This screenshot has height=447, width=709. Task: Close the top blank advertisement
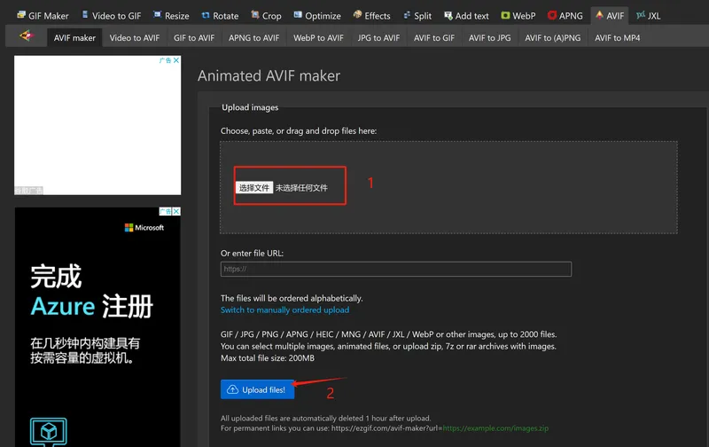(176, 60)
